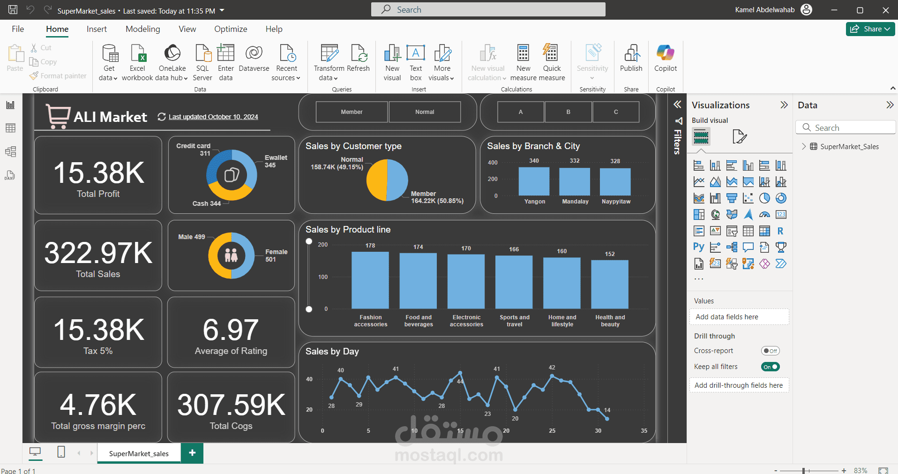Click the Fit to page icon
Viewport: 898px width, 474px height.
[x=883, y=470]
